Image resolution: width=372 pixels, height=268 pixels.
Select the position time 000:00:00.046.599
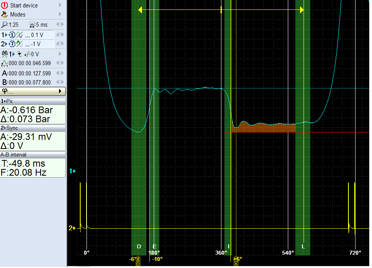pyautogui.click(x=29, y=63)
